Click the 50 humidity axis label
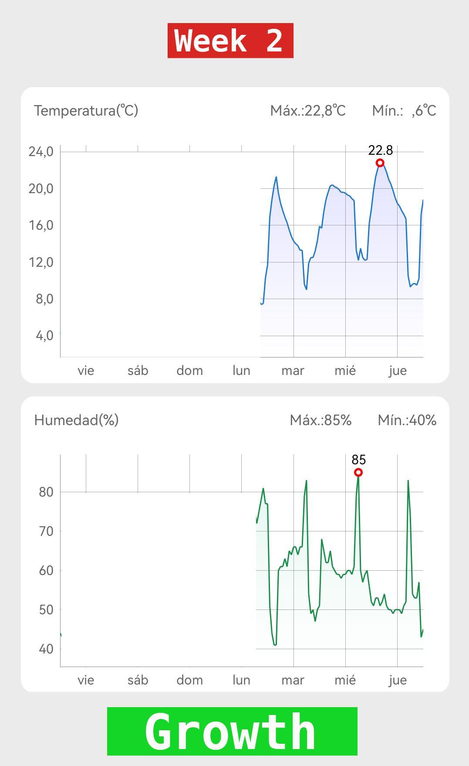Screen dimensions: 469x766 click(x=46, y=609)
